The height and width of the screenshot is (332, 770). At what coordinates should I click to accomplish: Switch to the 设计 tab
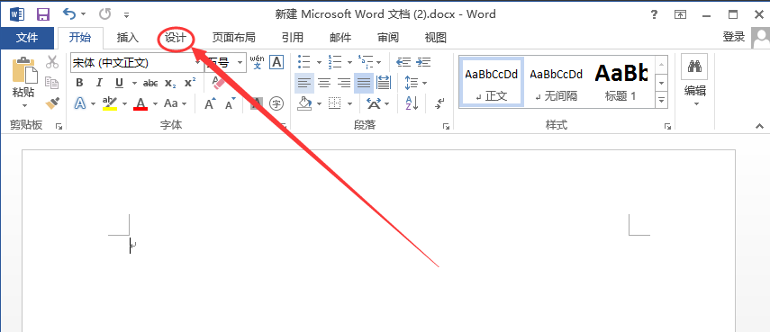click(x=176, y=37)
